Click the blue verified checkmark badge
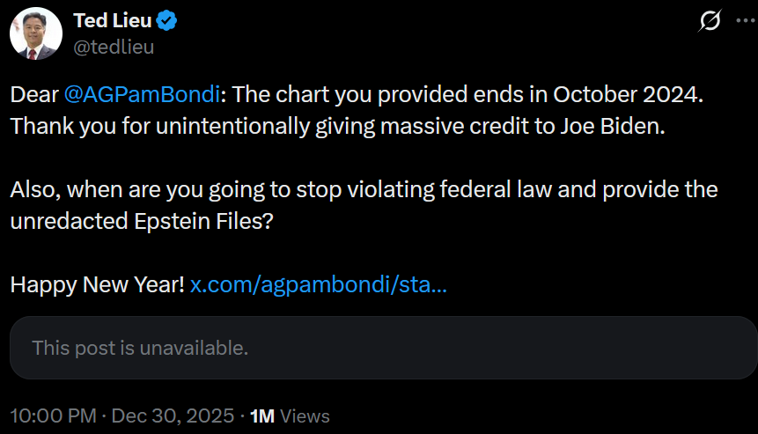The width and height of the screenshot is (758, 434). click(168, 21)
